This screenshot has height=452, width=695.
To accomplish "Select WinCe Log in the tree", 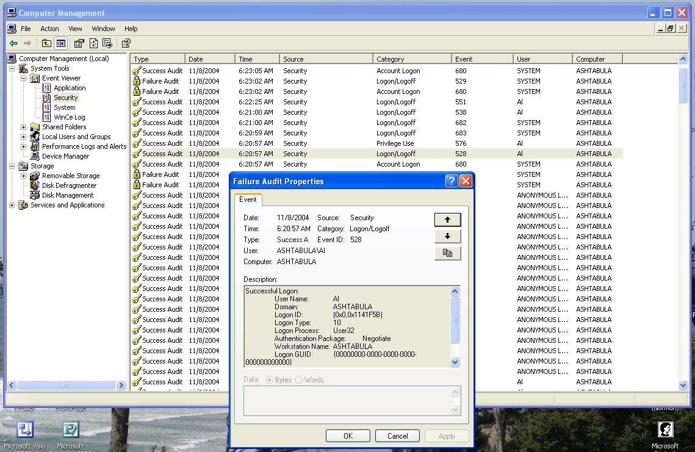I will [x=69, y=117].
